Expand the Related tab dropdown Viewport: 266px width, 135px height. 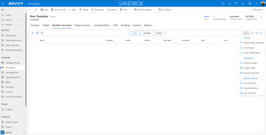149,25
